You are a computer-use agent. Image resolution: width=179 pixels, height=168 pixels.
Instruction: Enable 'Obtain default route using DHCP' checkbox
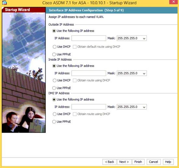tap(75, 47)
